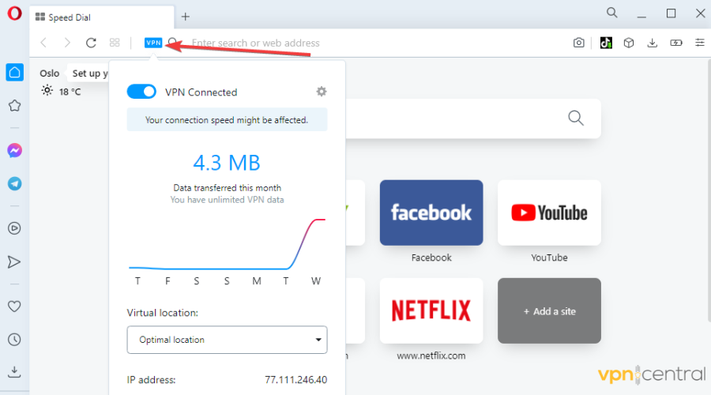
Task: Open the TikTok downloader extension icon
Action: [606, 43]
